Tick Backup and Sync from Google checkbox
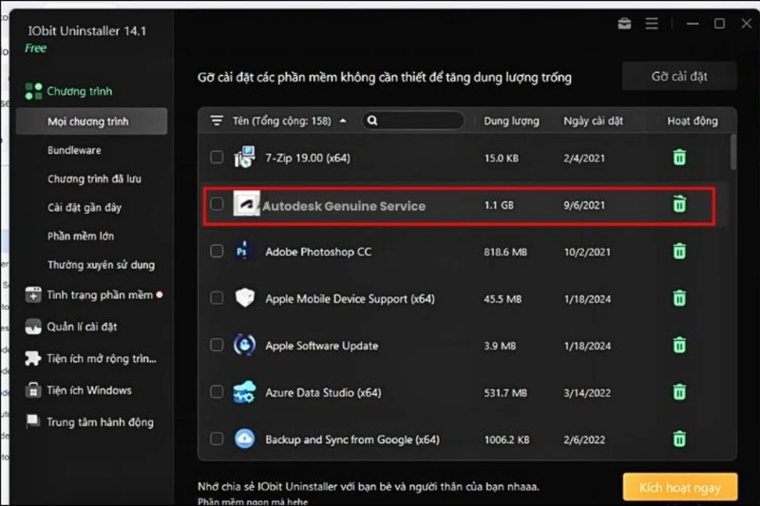 click(217, 439)
